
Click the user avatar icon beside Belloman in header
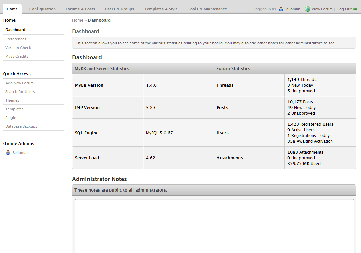click(x=281, y=9)
